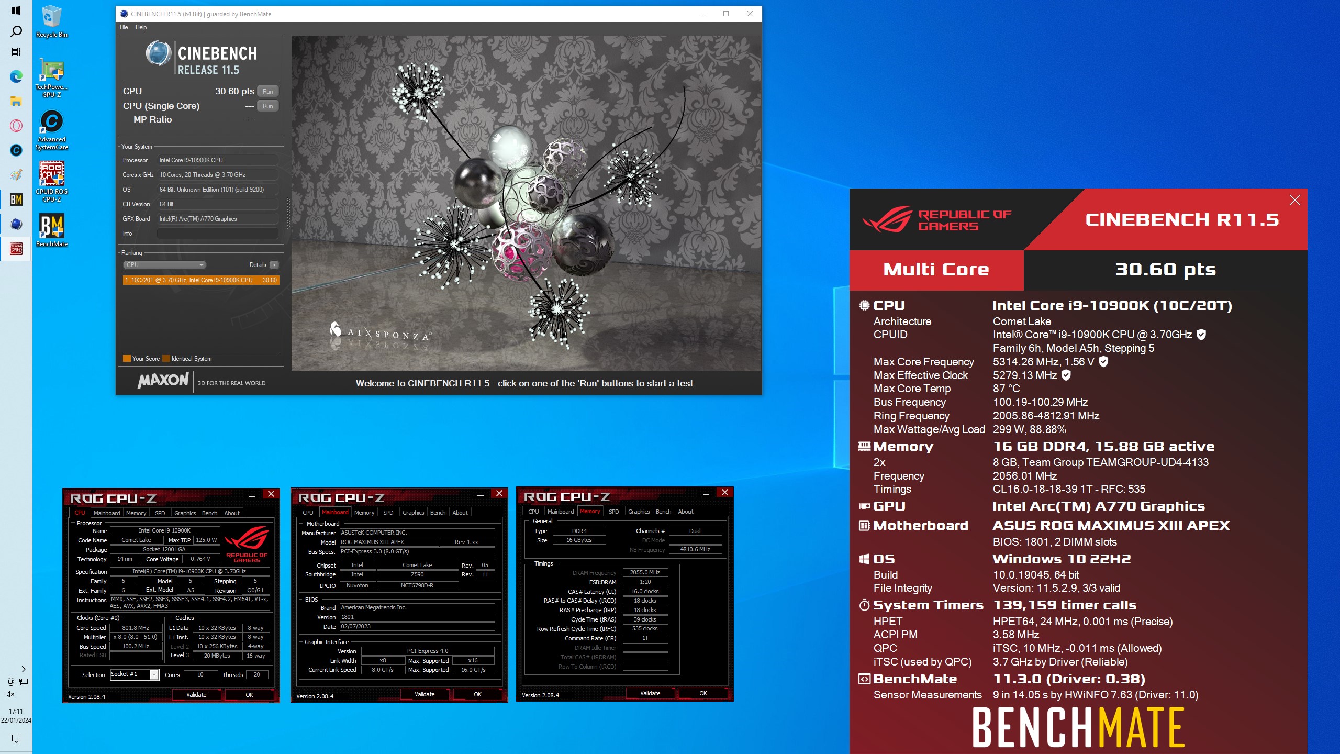This screenshot has height=754, width=1340.
Task: Click Validate in the CPU tab CPU-Z window
Action: coord(197,695)
